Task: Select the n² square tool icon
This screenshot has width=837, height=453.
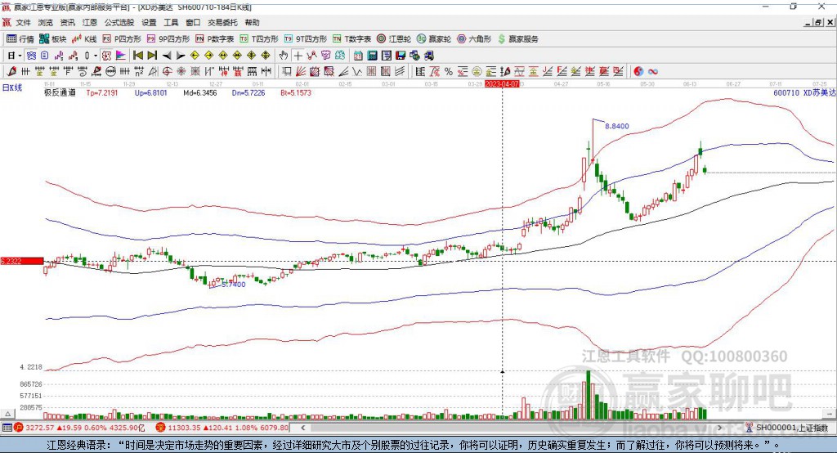Action: click(x=139, y=71)
